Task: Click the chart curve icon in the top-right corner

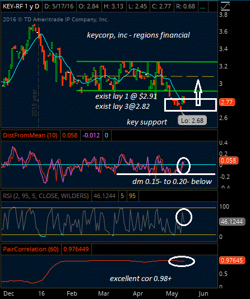Action: [225, 6]
